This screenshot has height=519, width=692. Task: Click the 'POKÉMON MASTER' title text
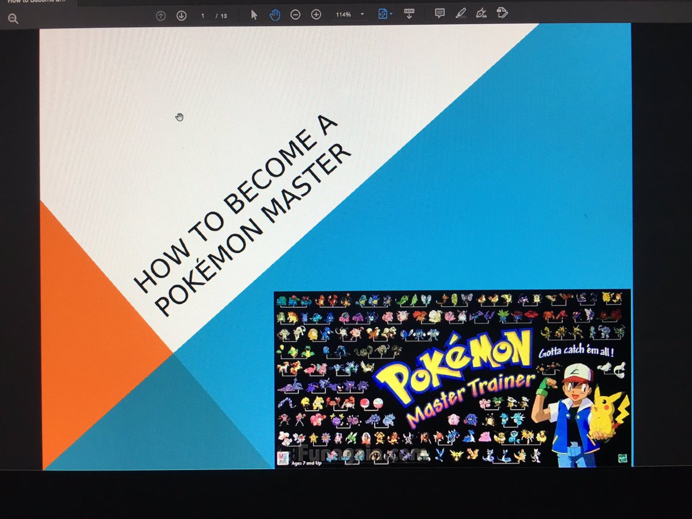(x=254, y=230)
